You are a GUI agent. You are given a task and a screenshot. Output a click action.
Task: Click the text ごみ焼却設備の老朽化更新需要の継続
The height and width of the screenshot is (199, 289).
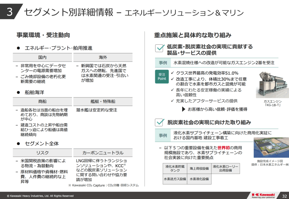pos(43,79)
